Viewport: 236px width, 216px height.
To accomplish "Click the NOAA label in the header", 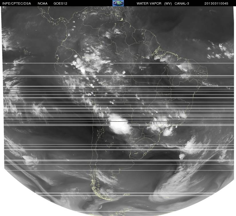I will pyautogui.click(x=43, y=3).
